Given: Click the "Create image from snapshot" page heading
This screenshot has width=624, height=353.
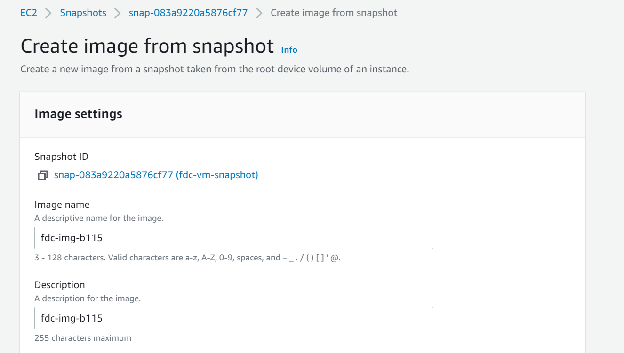Looking at the screenshot, I should 147,46.
